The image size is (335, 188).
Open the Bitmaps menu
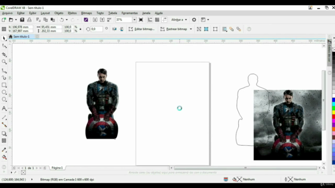point(86,13)
